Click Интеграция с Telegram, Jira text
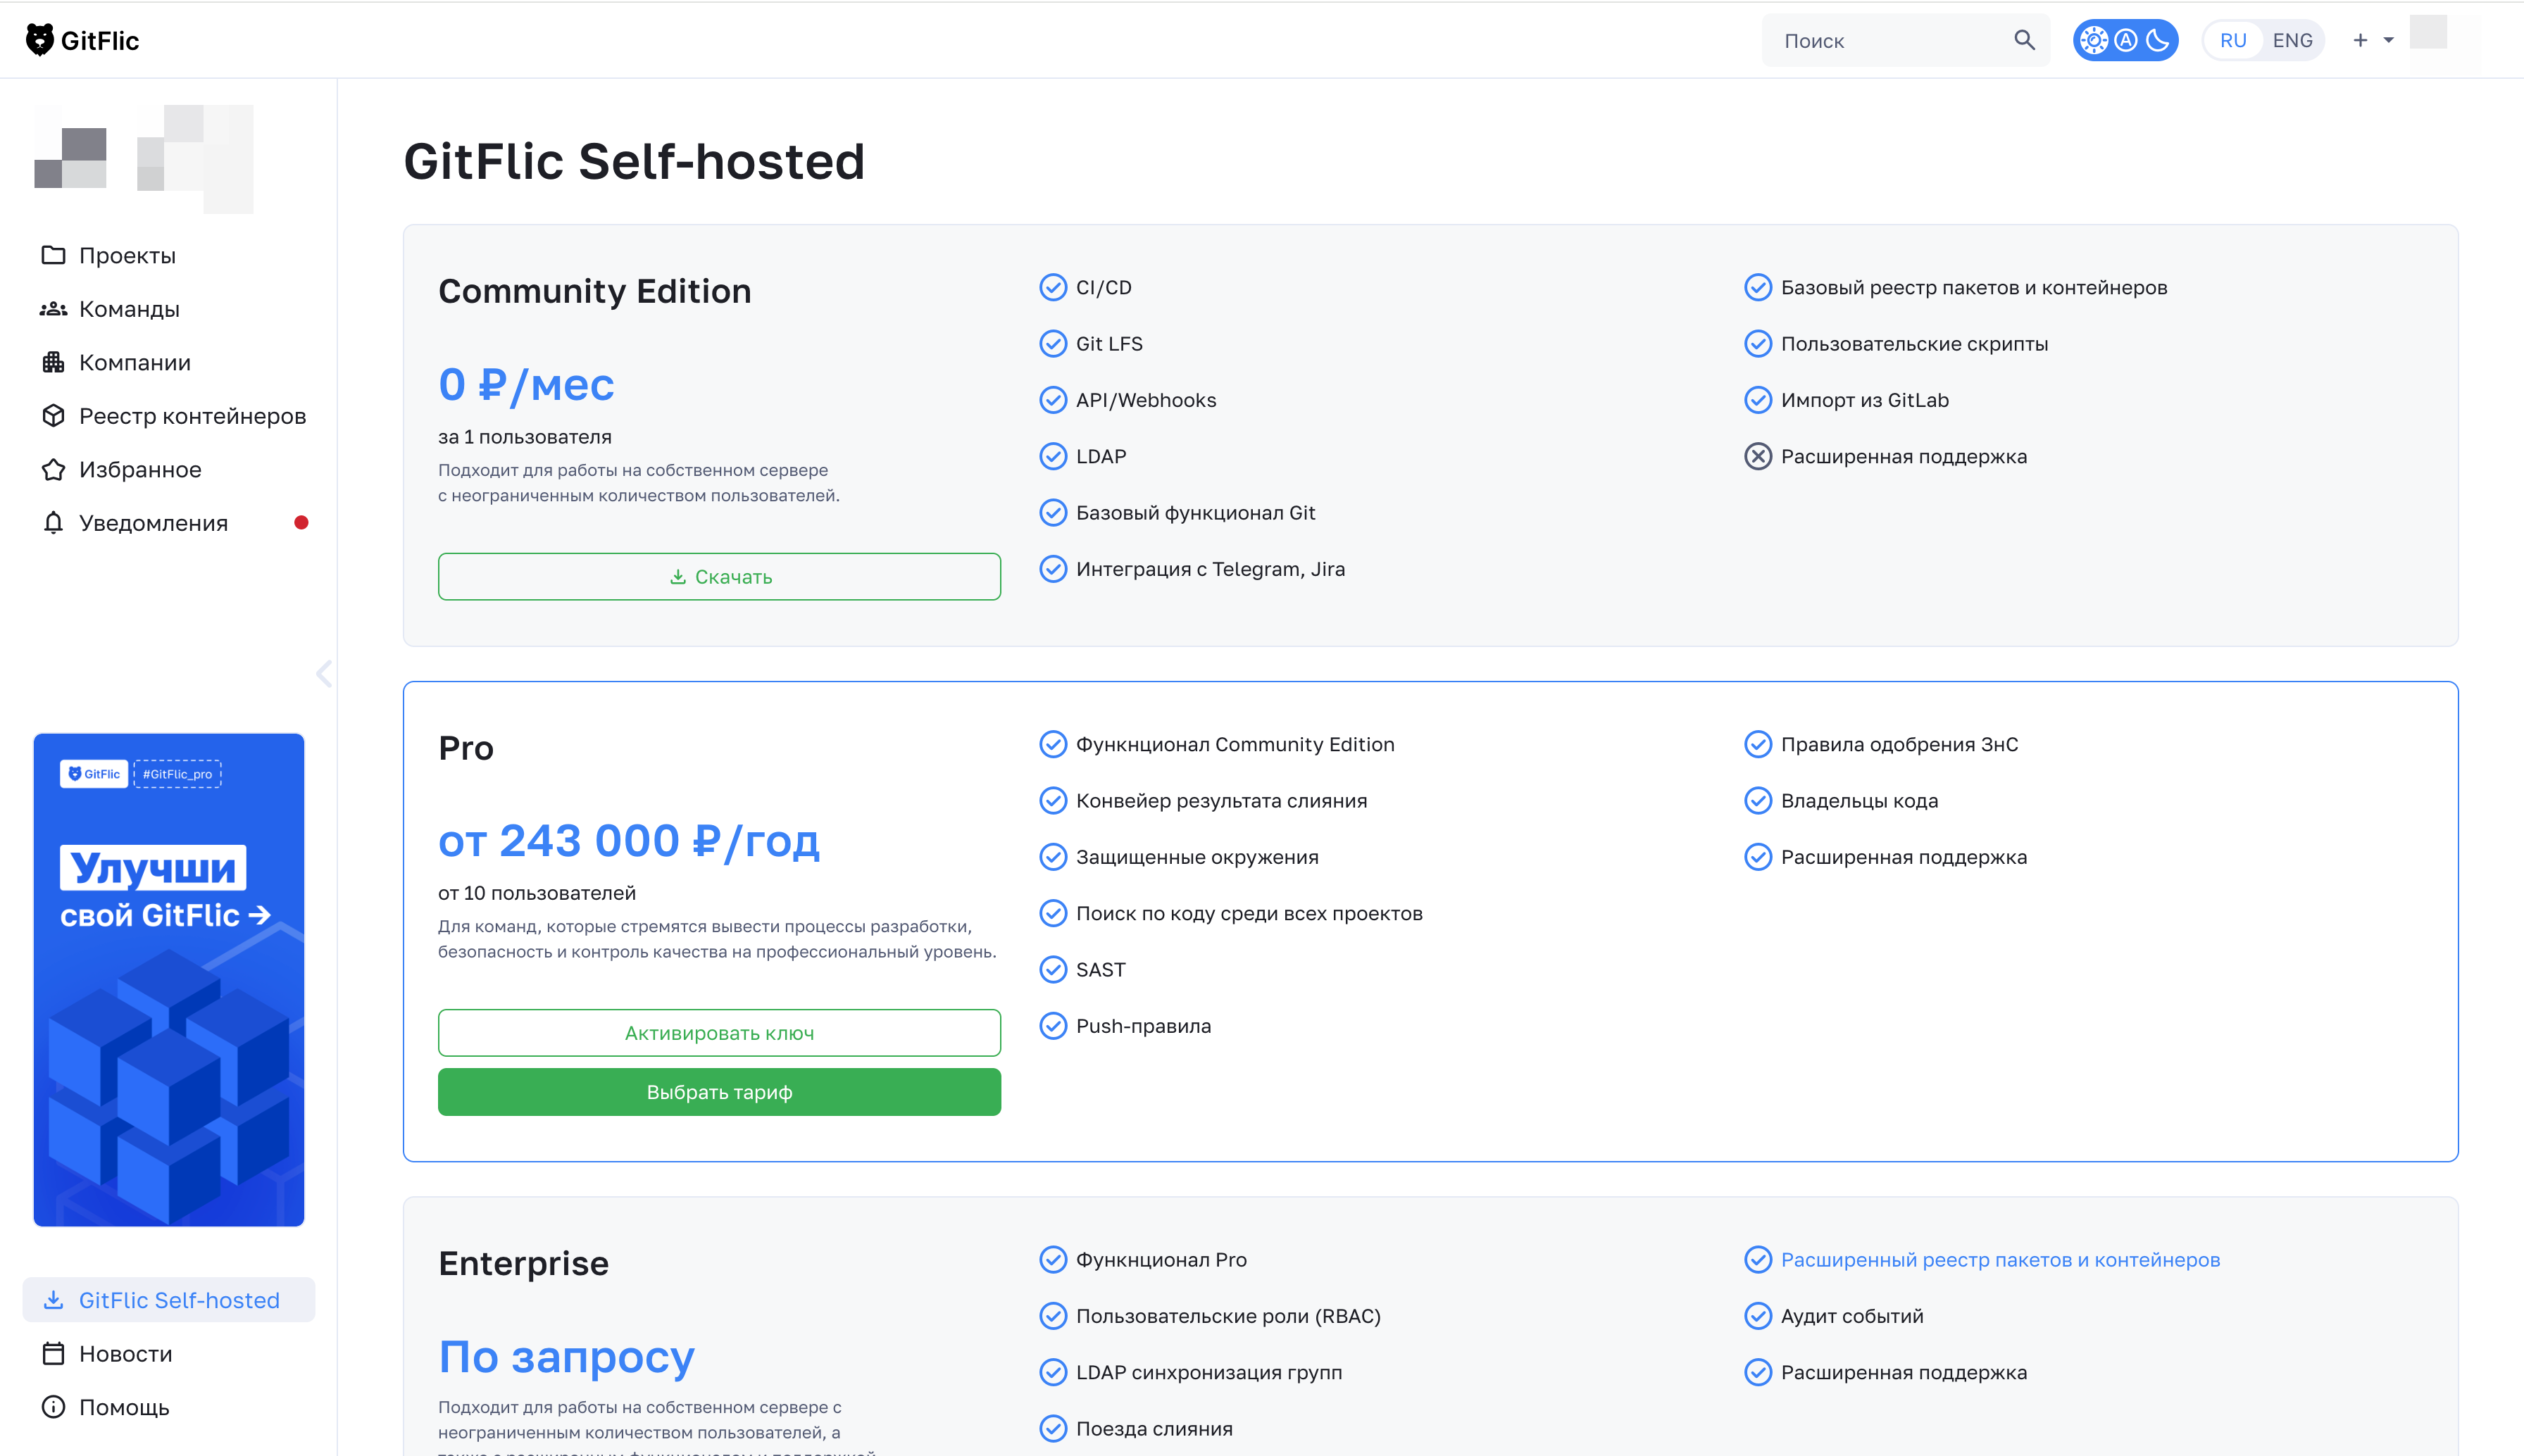 point(1210,569)
